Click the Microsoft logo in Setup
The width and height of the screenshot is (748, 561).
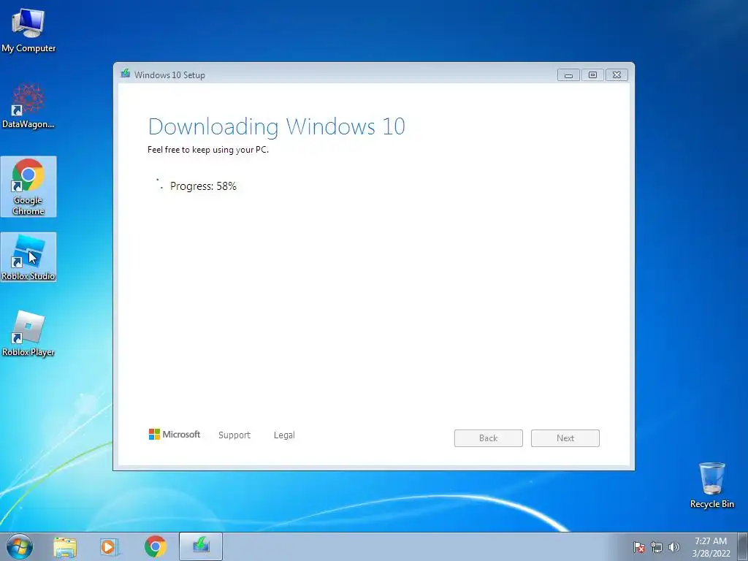pyautogui.click(x=175, y=434)
